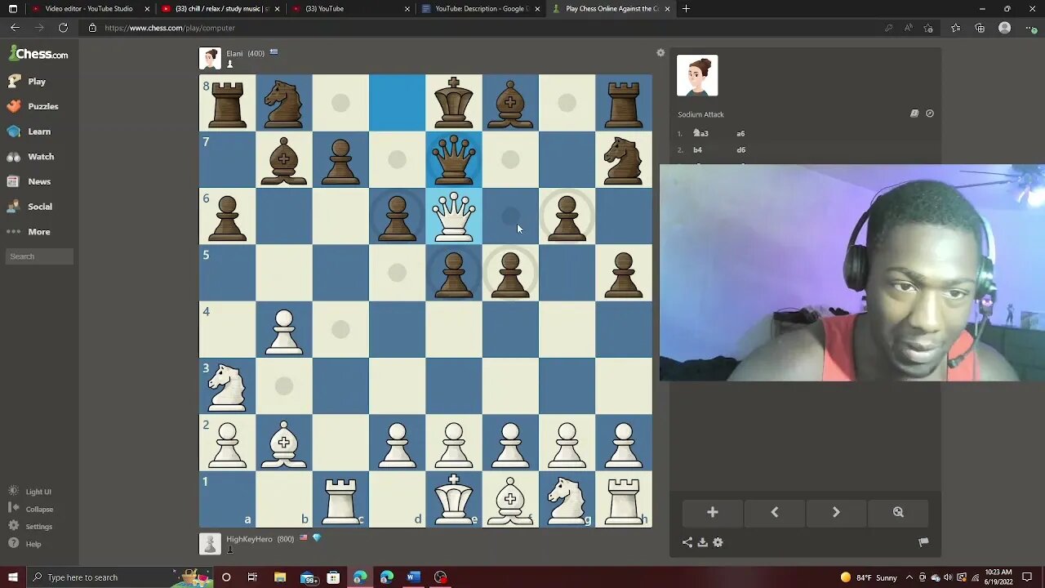
Task: Open the Play menu in sidebar
Action: pyautogui.click(x=26, y=82)
